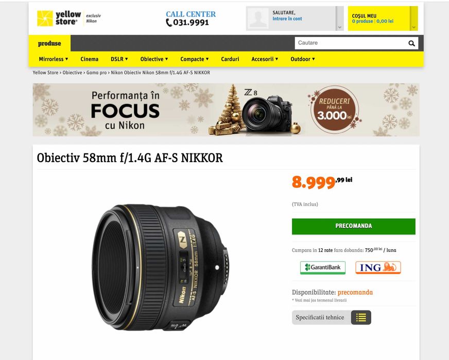Expand the Obiective dropdown menu
The image size is (449, 360).
click(154, 59)
